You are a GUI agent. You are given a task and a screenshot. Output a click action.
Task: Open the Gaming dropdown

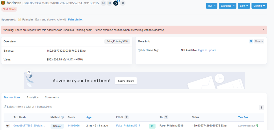[259, 6]
